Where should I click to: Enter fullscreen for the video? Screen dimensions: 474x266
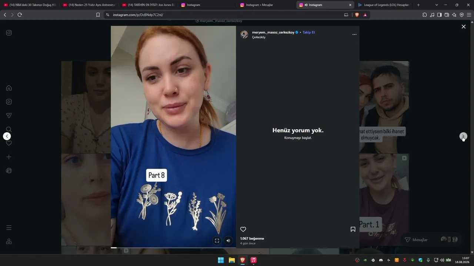click(217, 241)
